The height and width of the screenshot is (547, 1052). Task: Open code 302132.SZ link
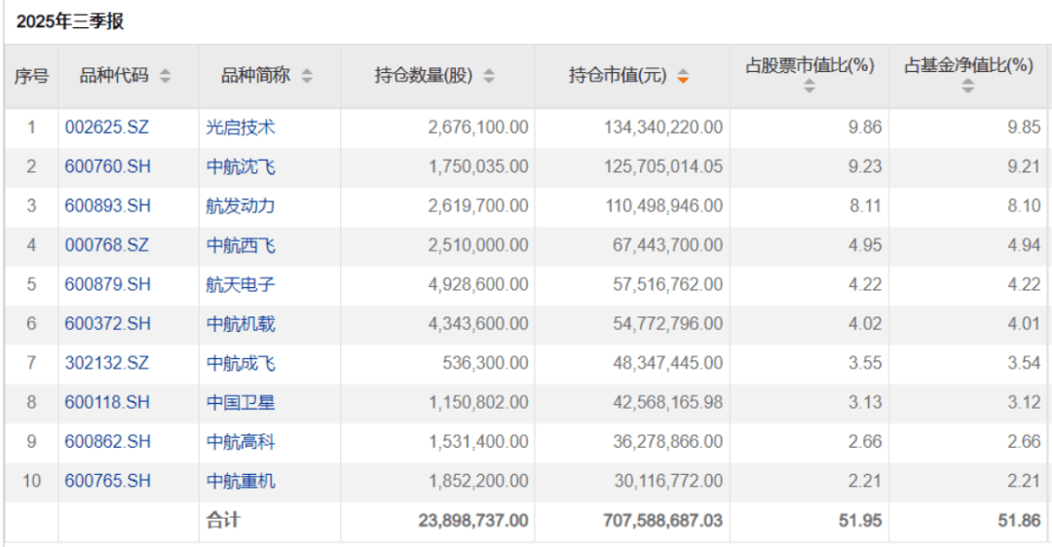[107, 363]
